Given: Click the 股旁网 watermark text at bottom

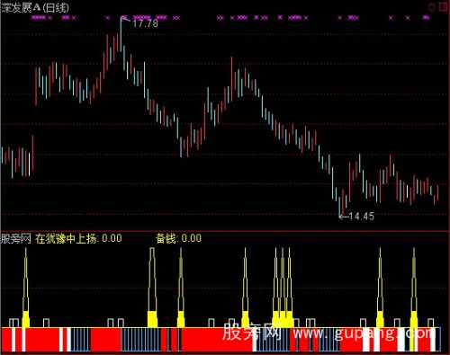Looking at the screenshot, I should point(251,332).
